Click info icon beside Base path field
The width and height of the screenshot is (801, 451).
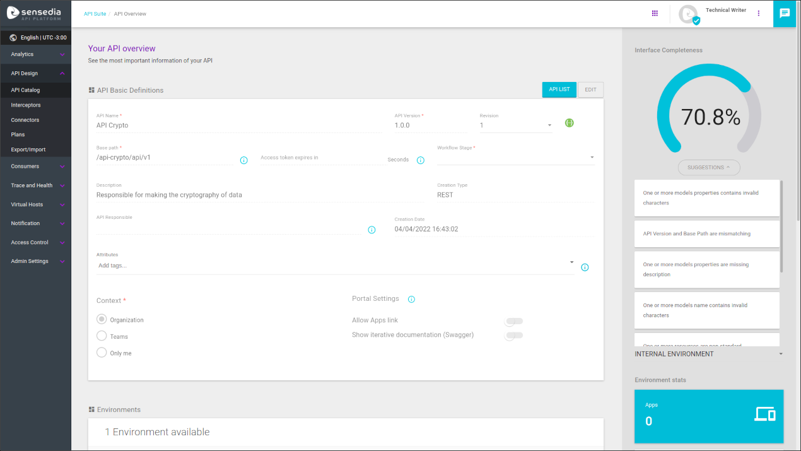point(244,160)
